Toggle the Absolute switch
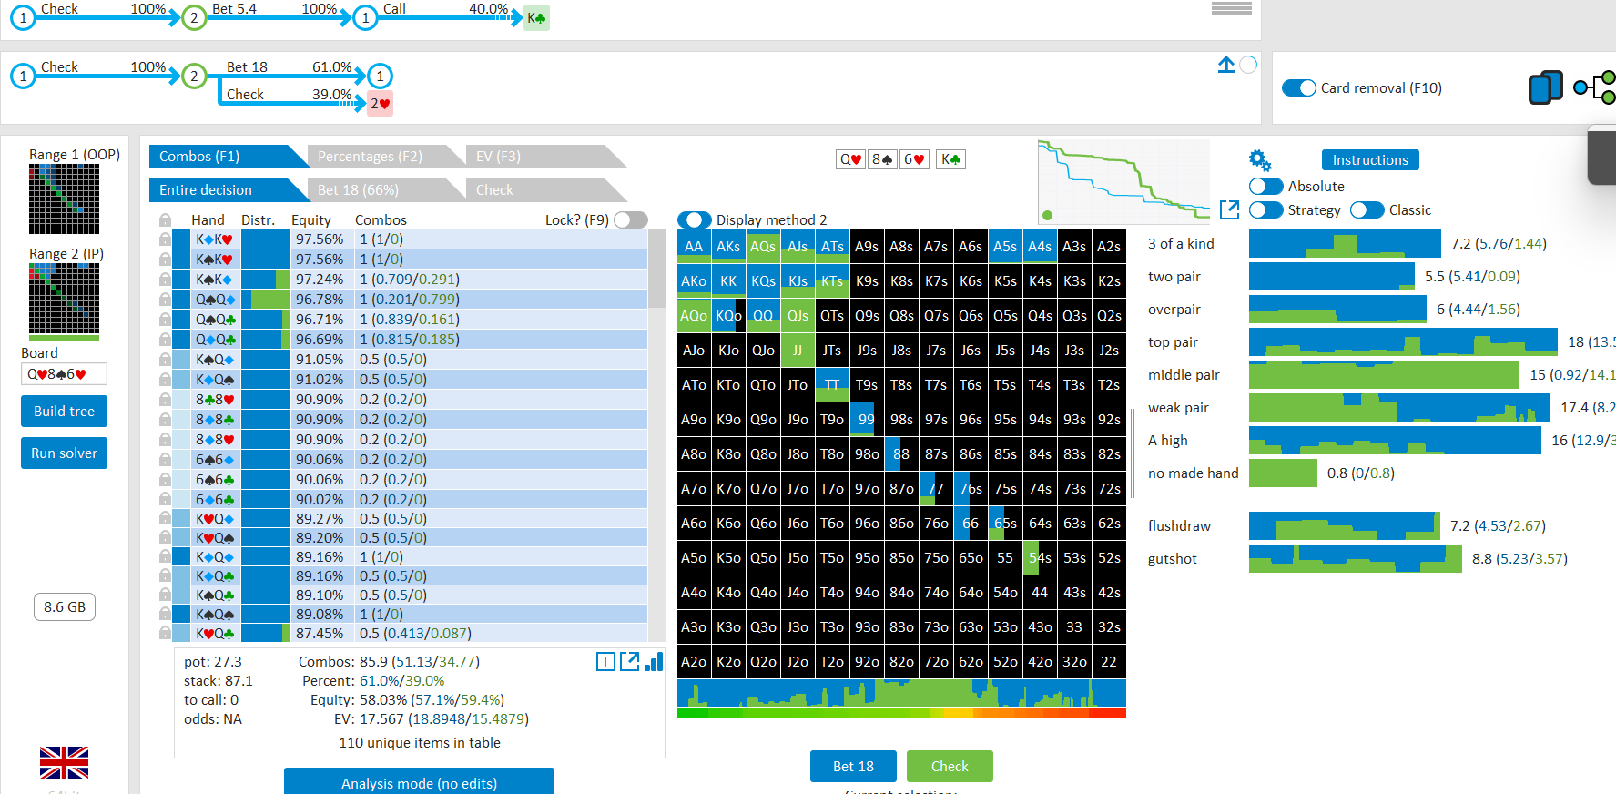The height and width of the screenshot is (794, 1616). point(1266,186)
